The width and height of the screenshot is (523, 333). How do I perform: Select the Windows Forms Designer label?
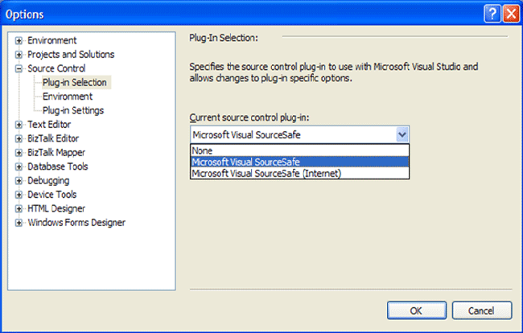click(76, 222)
